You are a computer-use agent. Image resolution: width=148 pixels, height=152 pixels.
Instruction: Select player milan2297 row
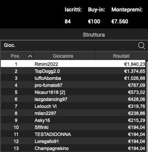73,113
